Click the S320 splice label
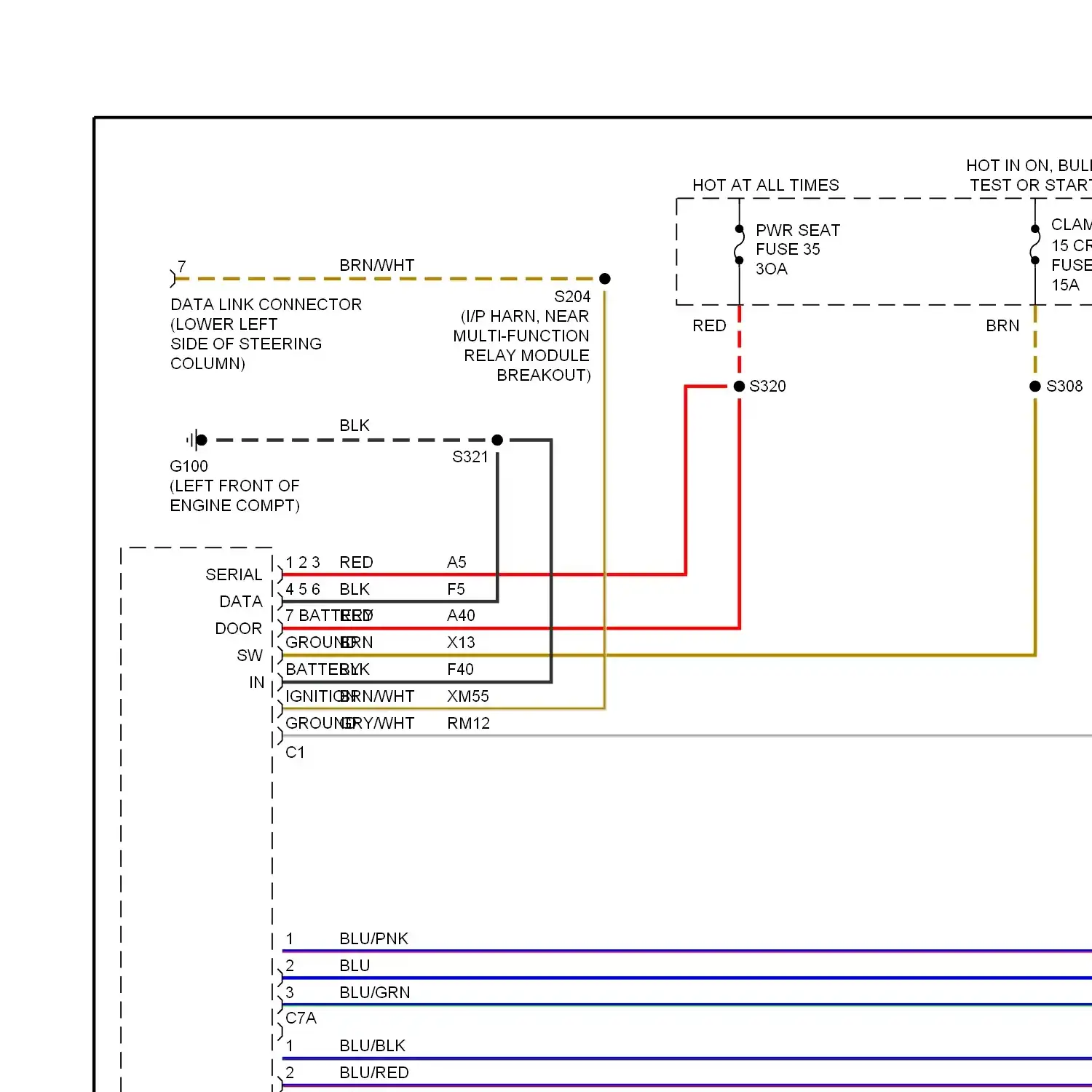The height and width of the screenshot is (1092, 1092). (x=767, y=387)
